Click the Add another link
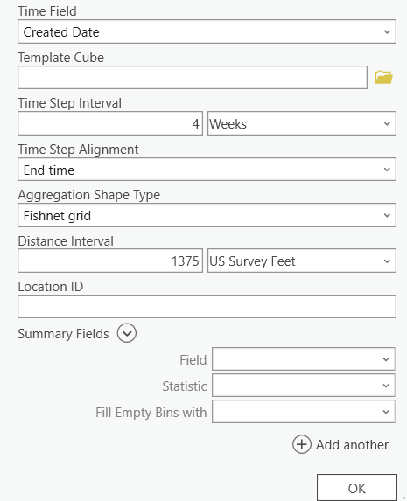407x501 pixels. pos(352,445)
